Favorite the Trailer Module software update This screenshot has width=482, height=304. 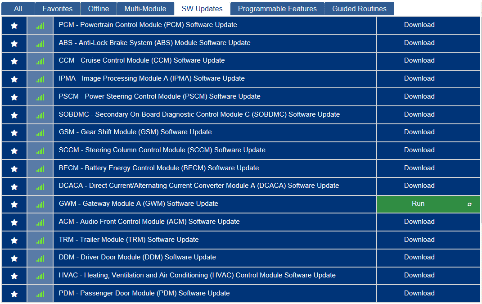click(x=14, y=240)
